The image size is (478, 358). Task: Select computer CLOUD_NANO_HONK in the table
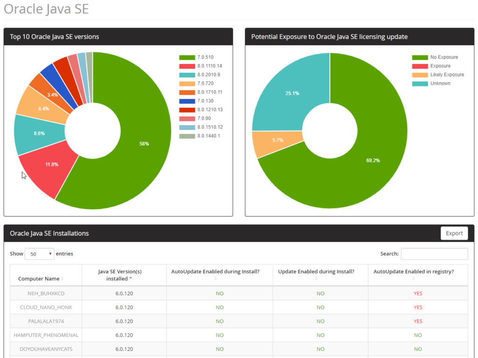click(45, 308)
